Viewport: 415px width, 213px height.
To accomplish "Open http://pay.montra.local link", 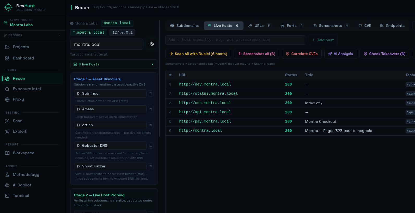I will [205, 121].
